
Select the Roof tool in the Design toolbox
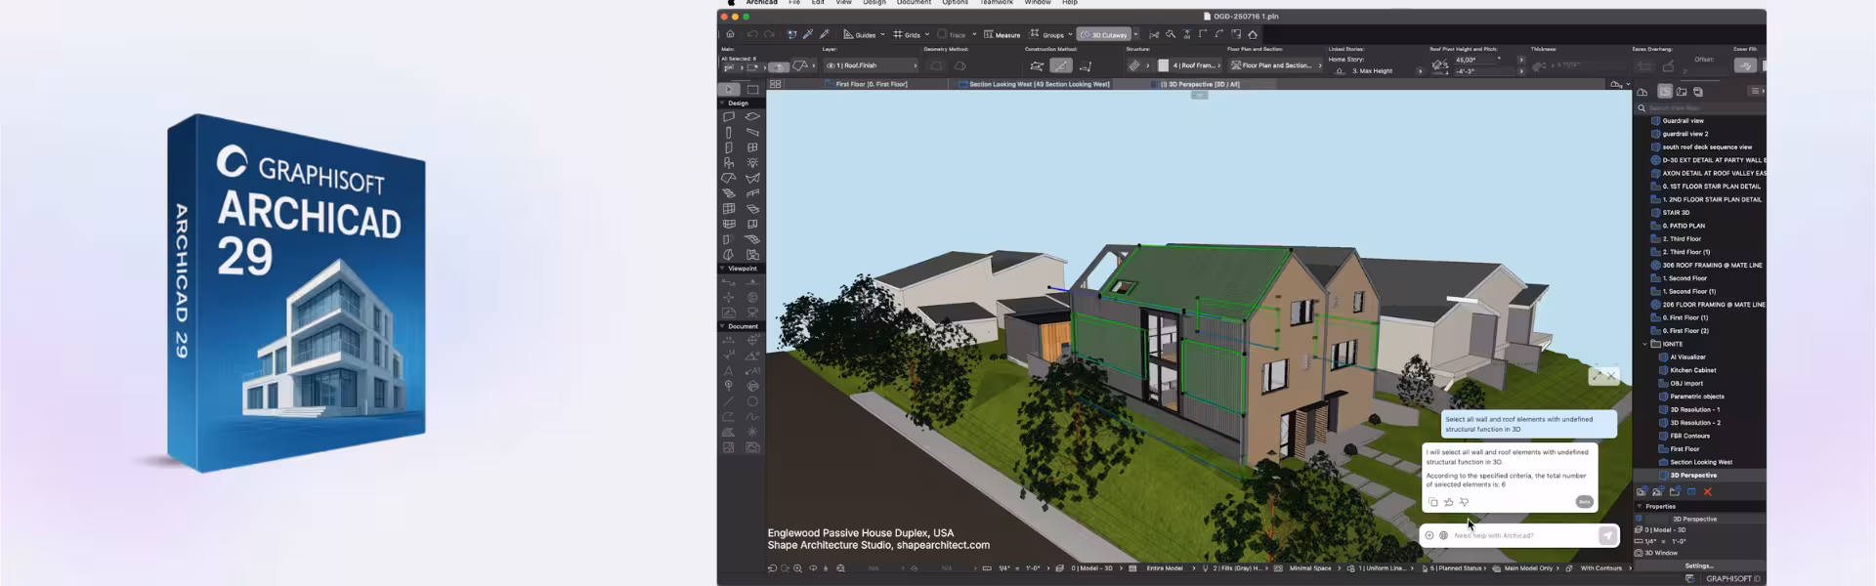(x=729, y=178)
